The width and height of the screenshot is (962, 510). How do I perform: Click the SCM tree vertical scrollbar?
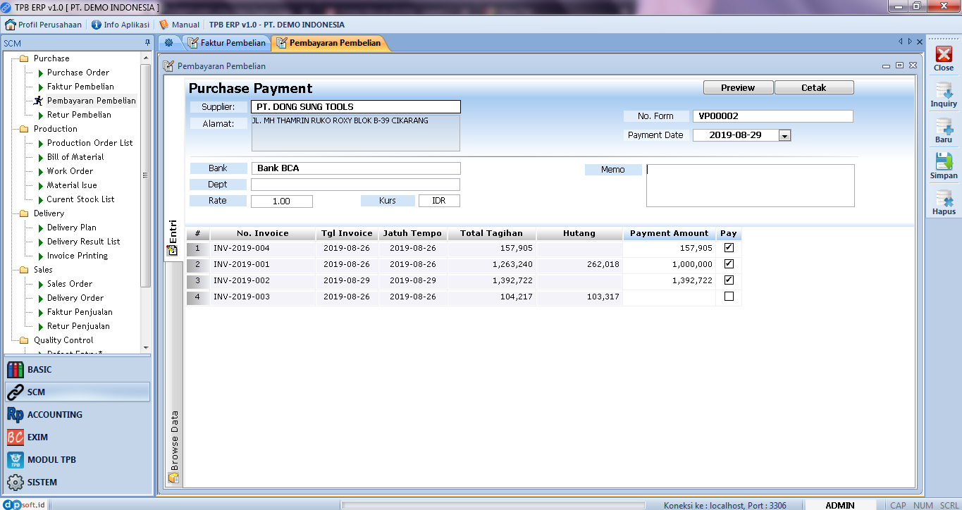146,176
